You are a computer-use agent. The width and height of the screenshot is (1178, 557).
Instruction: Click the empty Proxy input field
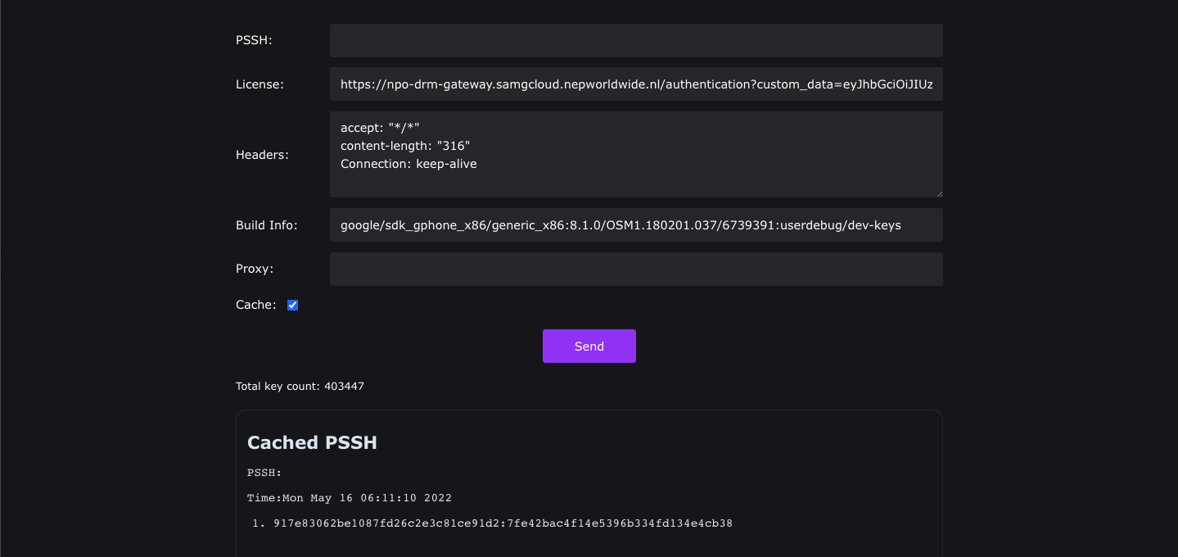click(636, 269)
